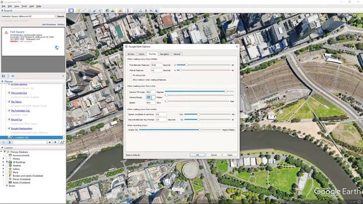Toggle the Announcements layer checkbox

pyautogui.click(x=7, y=155)
